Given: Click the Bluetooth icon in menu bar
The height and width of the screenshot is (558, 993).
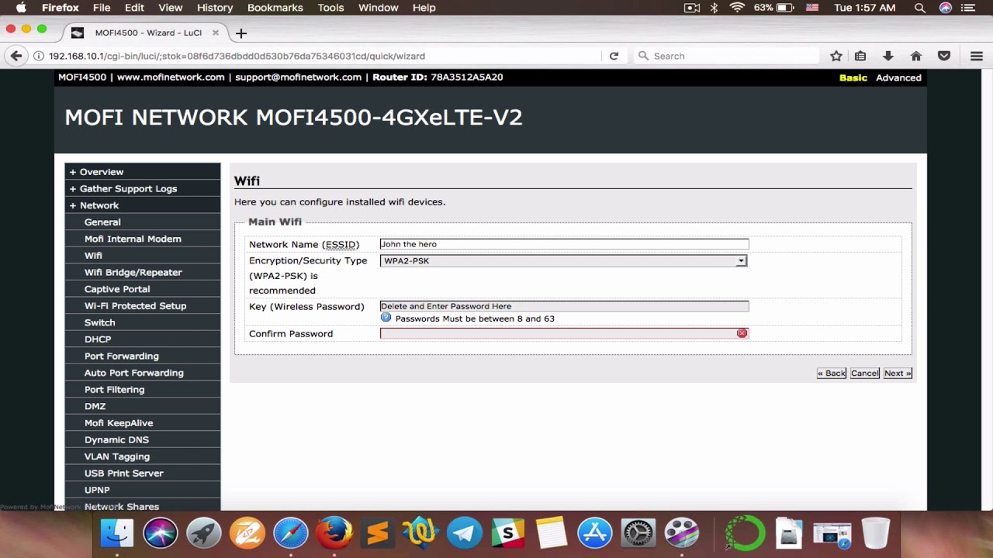Looking at the screenshot, I should pyautogui.click(x=714, y=8).
